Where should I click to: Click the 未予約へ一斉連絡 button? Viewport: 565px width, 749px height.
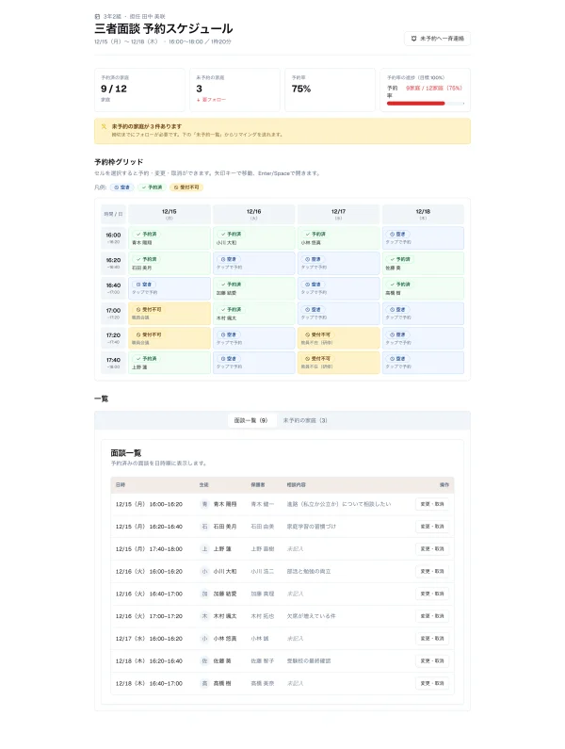tap(438, 39)
